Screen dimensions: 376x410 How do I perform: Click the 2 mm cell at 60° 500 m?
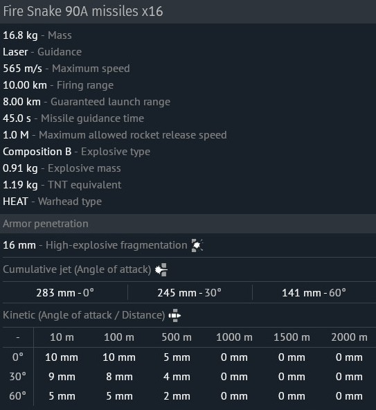click(177, 396)
